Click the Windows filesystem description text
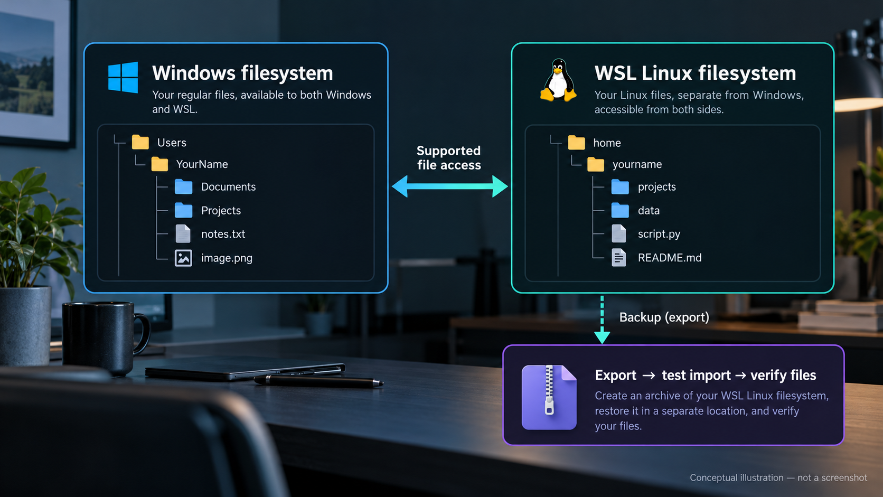883x497 pixels. [x=261, y=102]
